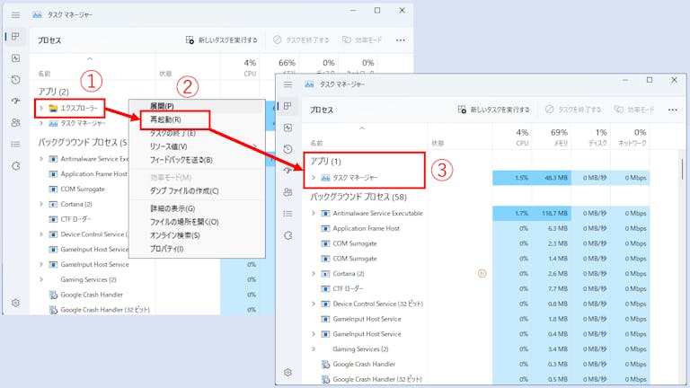Sort by ネットワーク column in front window

point(632,137)
